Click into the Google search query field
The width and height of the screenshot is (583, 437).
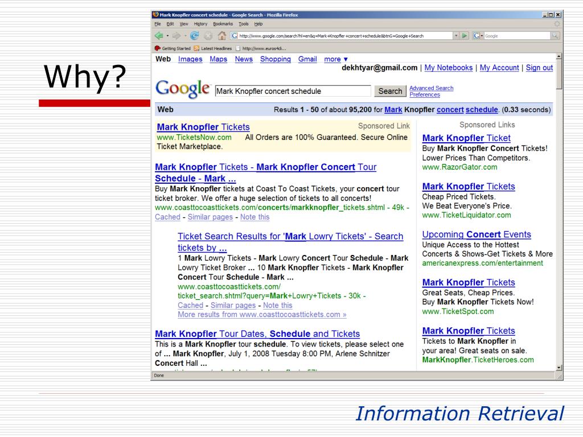click(x=293, y=91)
